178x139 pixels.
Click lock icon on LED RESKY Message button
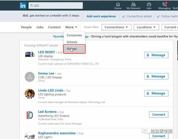(x=148, y=55)
